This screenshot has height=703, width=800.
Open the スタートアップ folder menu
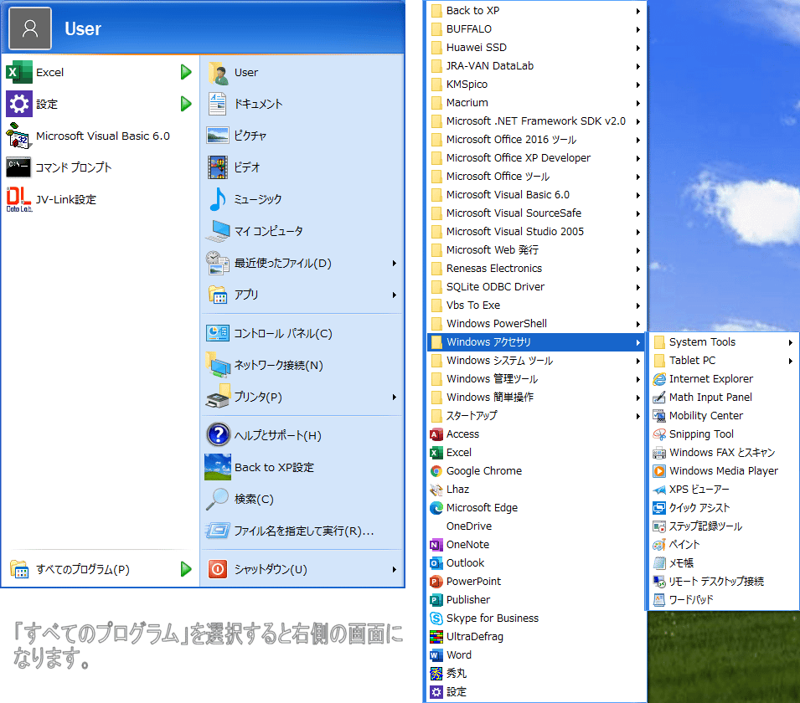click(x=536, y=415)
